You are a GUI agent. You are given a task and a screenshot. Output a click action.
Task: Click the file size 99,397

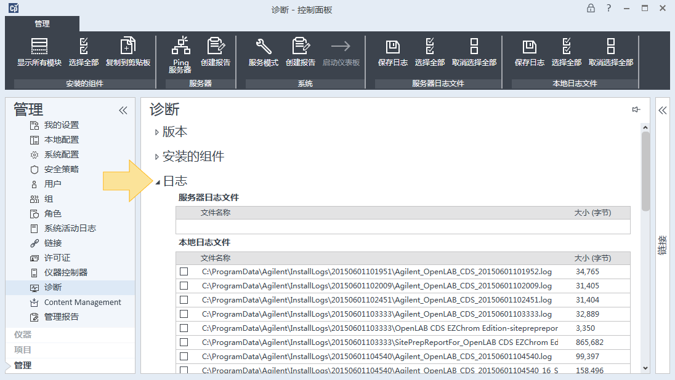587,357
